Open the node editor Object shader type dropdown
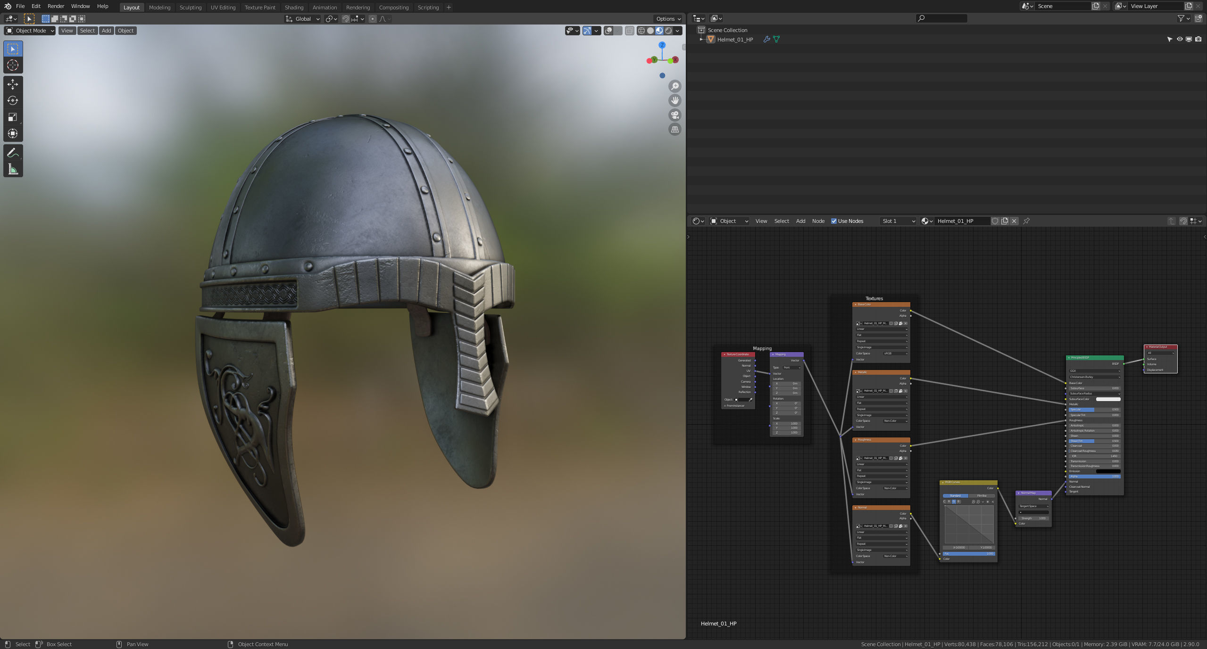1207x649 pixels. tap(730, 221)
